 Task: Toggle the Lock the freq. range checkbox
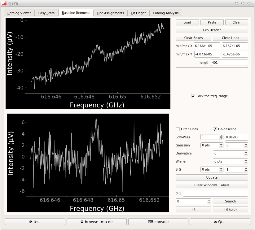pyautogui.click(x=193, y=96)
